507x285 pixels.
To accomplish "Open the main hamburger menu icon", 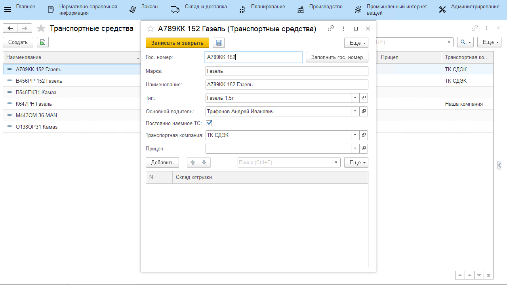I will [7, 9].
